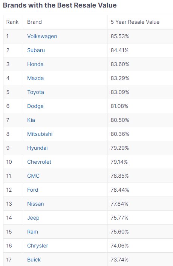The image size is (173, 266).
Task: Click the GMC link
Action: coord(33,176)
